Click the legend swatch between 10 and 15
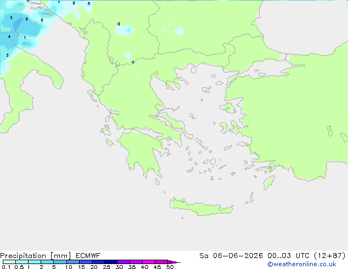Viewport: 348px width, 269px height. point(72,262)
